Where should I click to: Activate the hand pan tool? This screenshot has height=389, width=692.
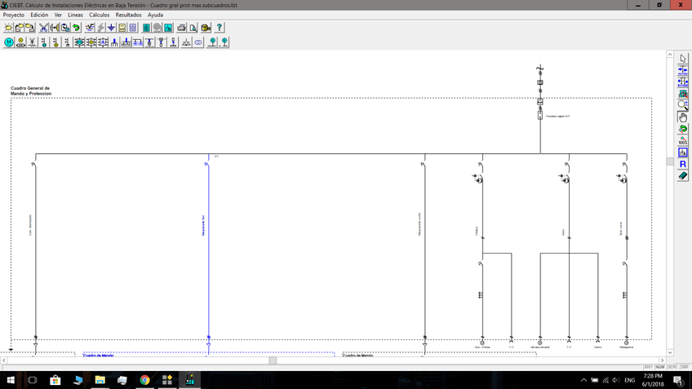pos(683,117)
